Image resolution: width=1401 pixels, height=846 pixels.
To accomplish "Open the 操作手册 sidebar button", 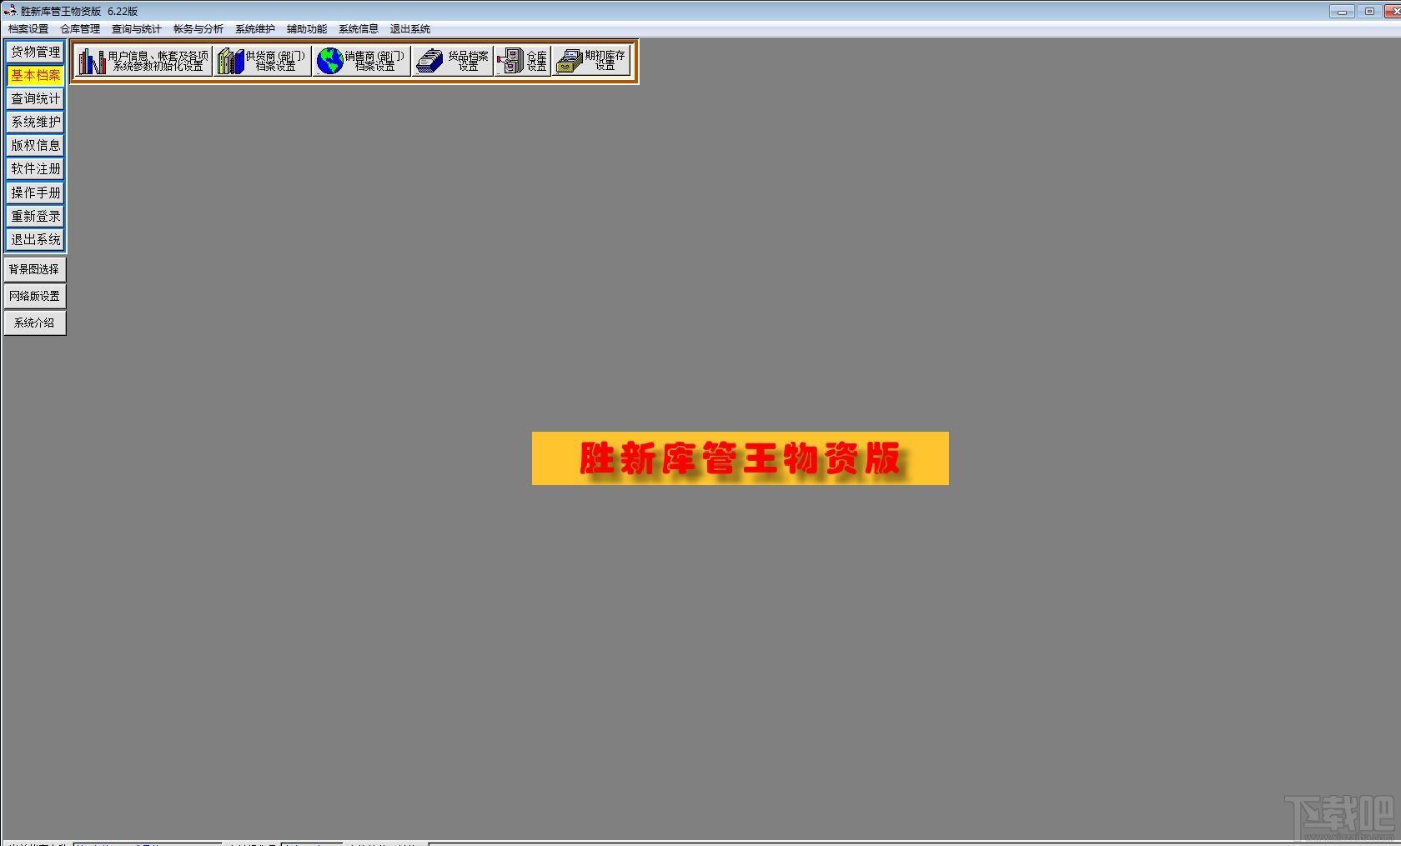I will pos(35,193).
